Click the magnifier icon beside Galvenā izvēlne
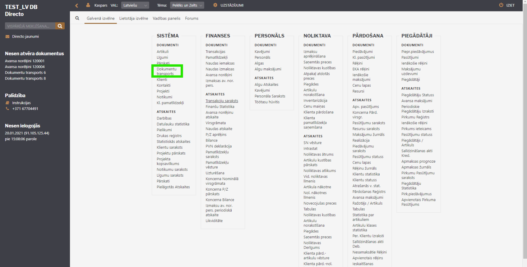527x267 pixels. [77, 18]
